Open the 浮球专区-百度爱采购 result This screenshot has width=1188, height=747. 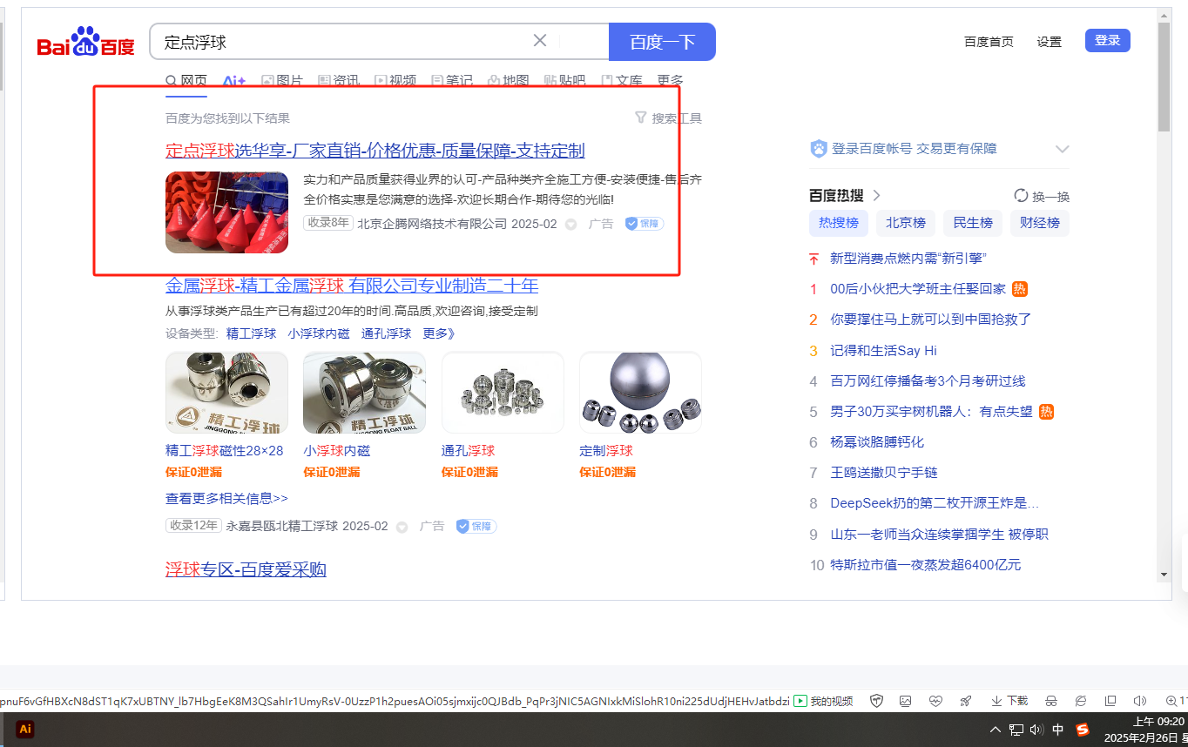click(246, 569)
